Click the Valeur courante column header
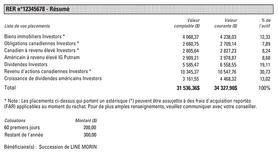278x156 pixels. click(x=226, y=23)
